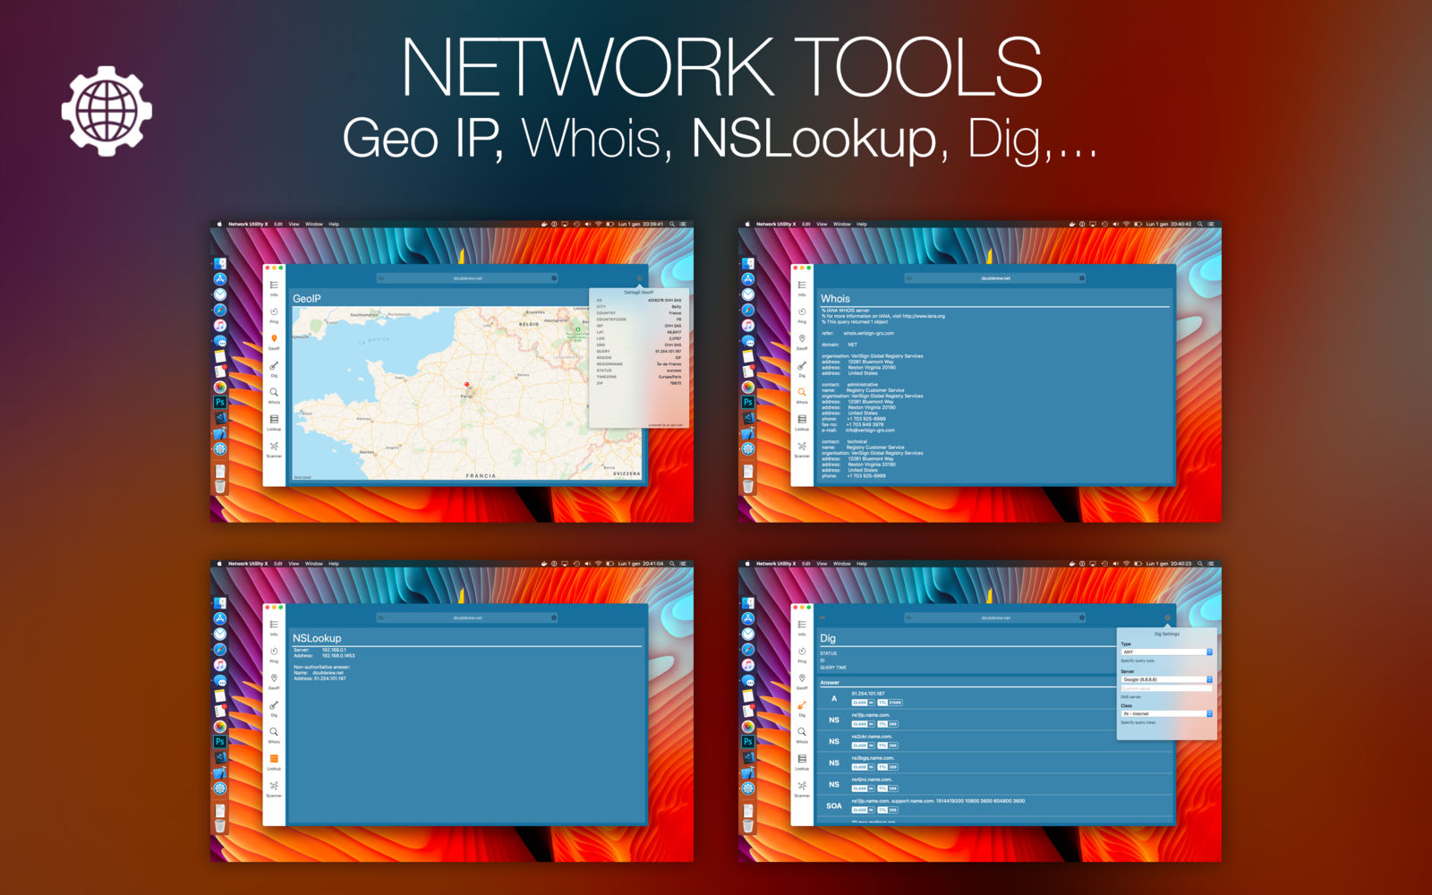
Task: Select Whois magnifier icon in GeoIP screenshot sidebar
Action: tap(274, 392)
